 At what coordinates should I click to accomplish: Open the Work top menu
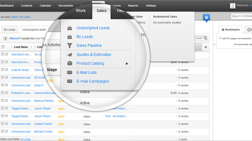point(81,11)
